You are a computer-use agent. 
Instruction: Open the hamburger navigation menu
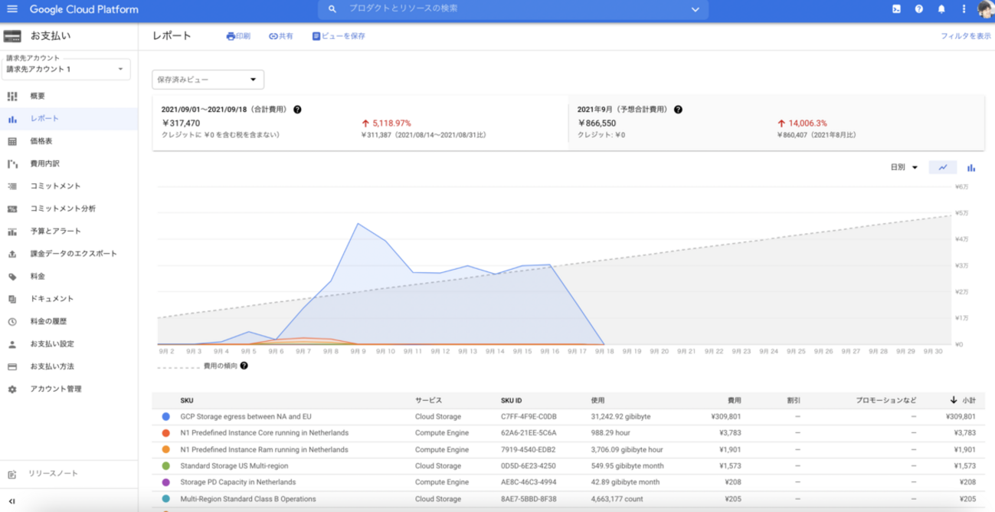click(x=11, y=9)
